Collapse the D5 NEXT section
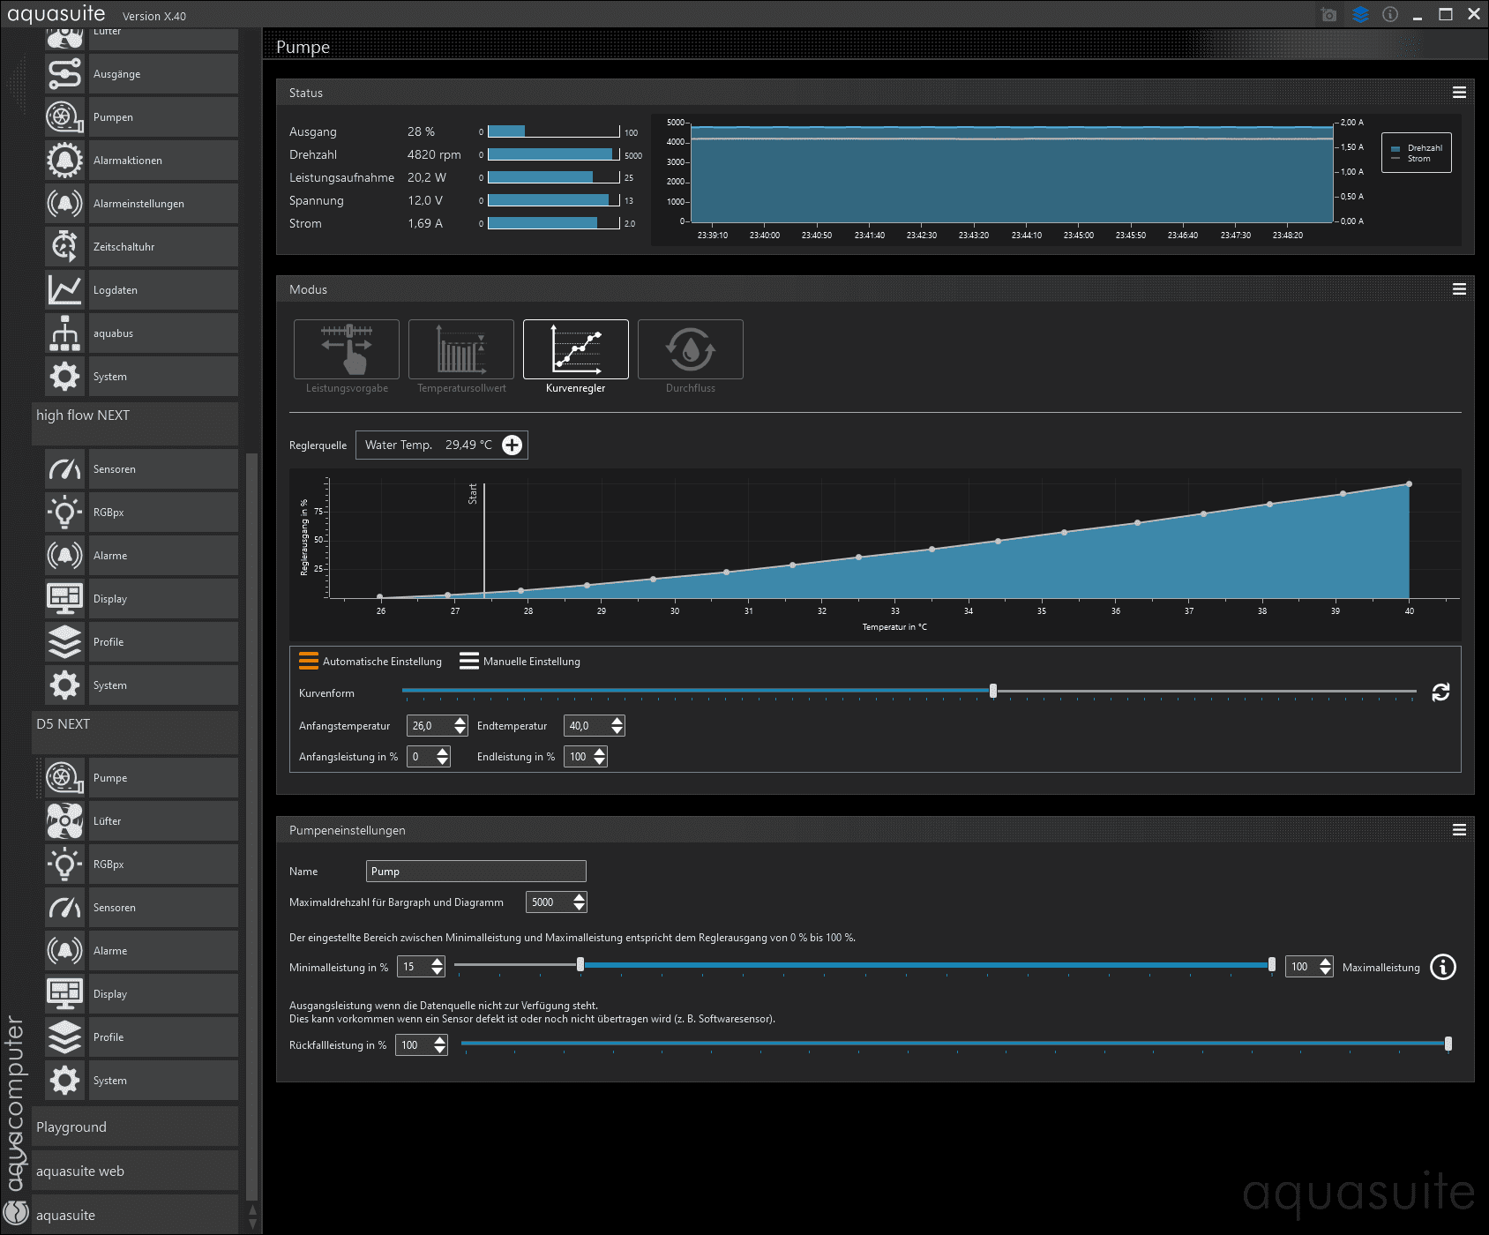The image size is (1489, 1235). (135, 732)
